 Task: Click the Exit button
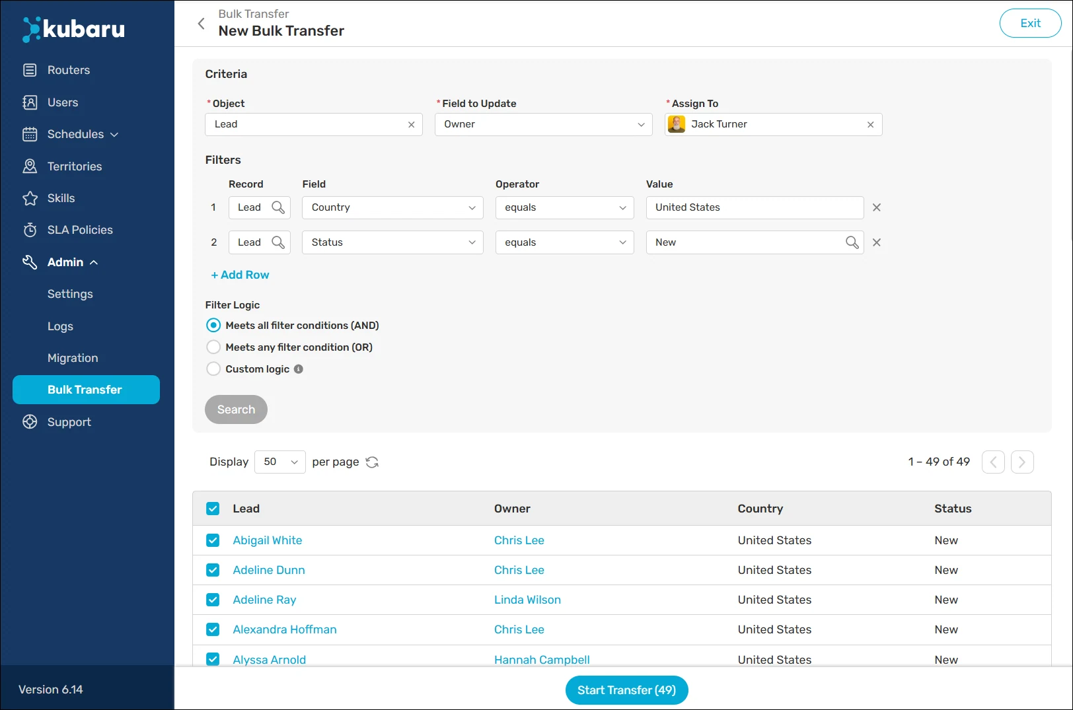click(x=1030, y=23)
